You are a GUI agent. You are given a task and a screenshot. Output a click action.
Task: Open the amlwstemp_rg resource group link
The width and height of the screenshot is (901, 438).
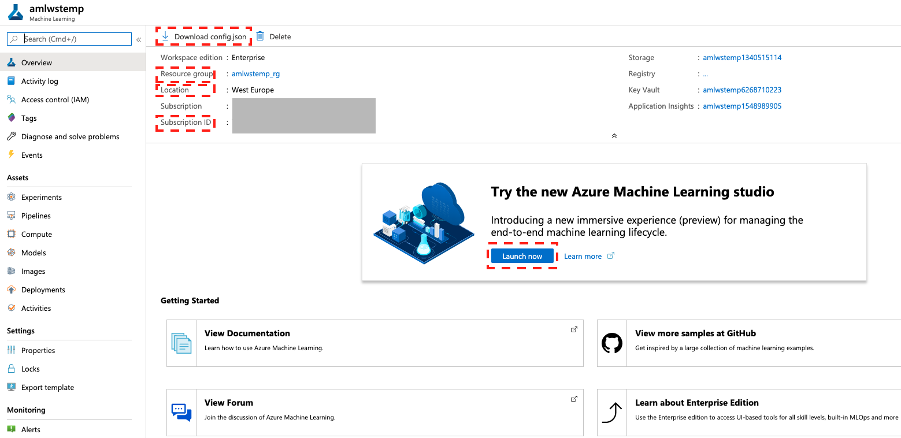[255, 73]
